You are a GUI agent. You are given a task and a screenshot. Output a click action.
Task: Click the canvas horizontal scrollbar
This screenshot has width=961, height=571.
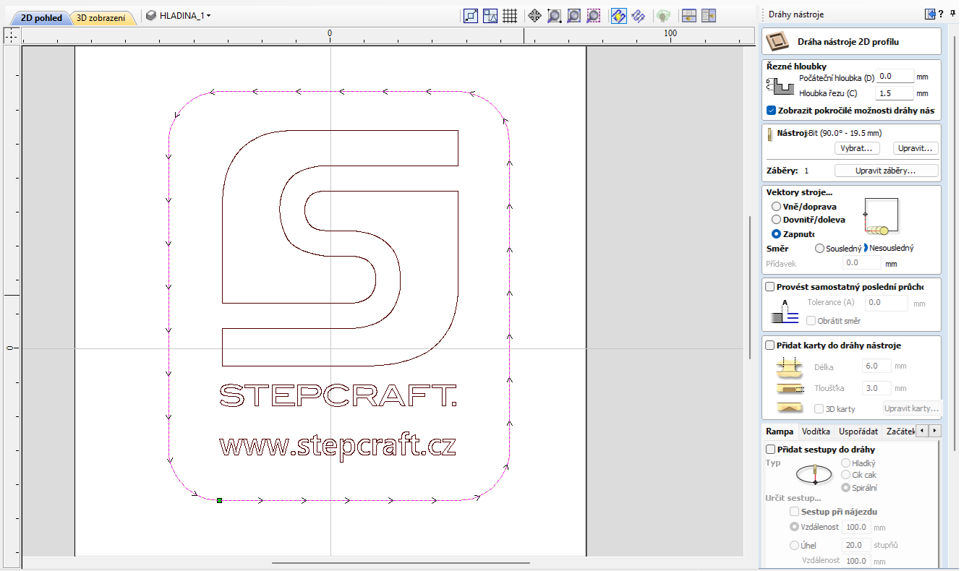tap(401, 563)
